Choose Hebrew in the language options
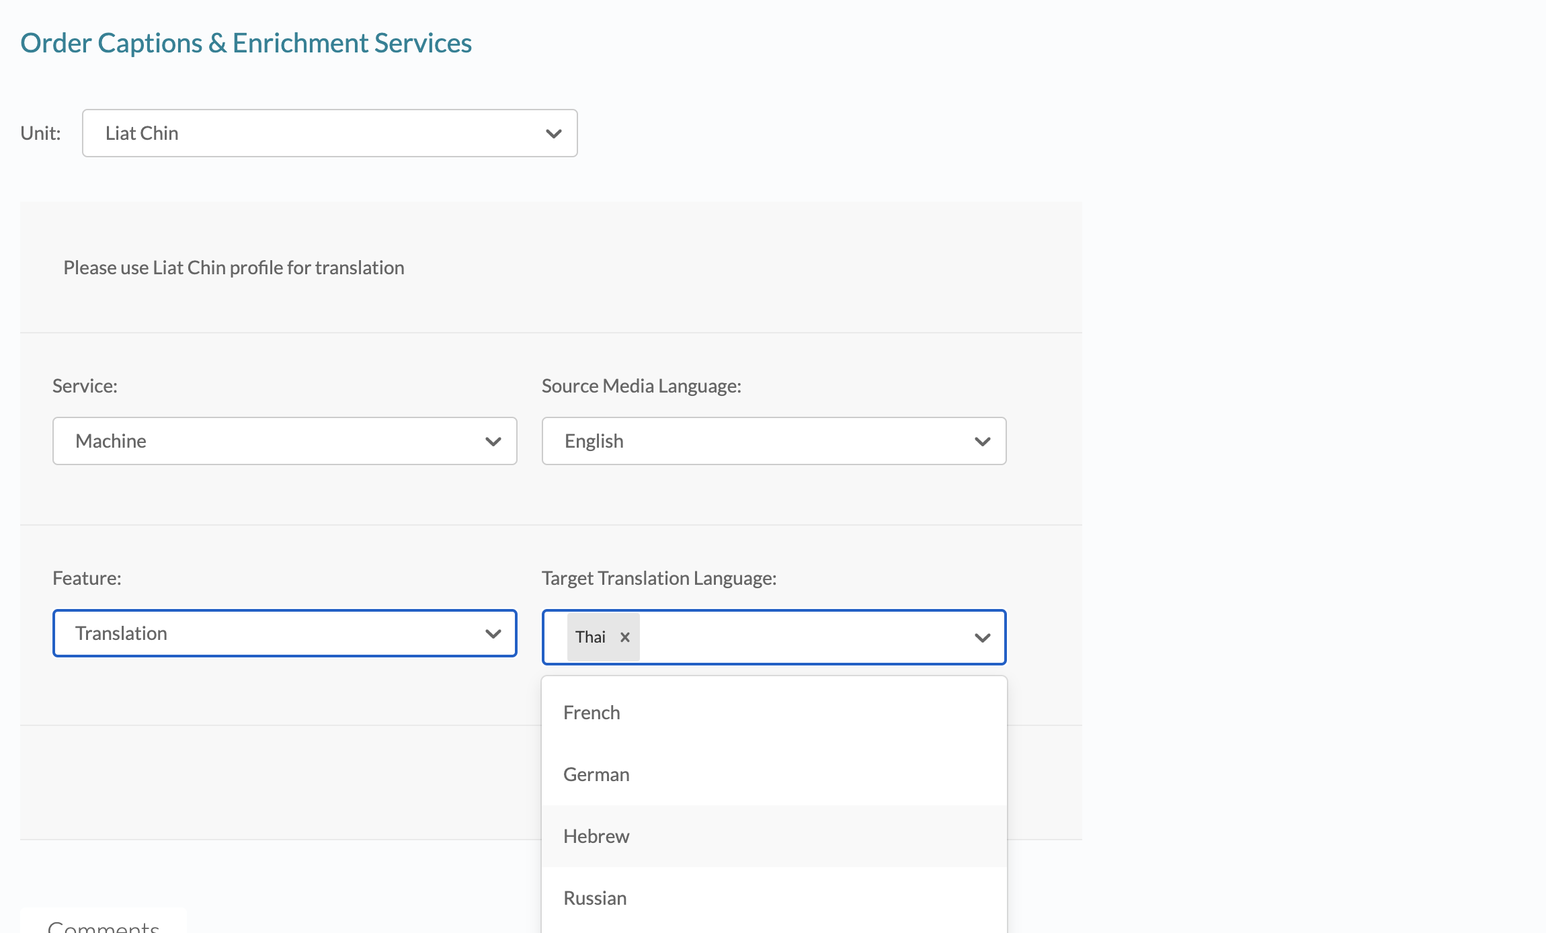 tap(596, 836)
